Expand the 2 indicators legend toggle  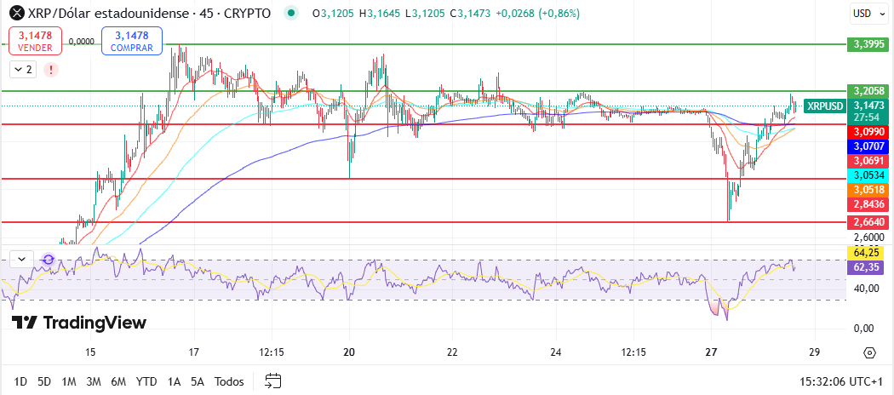[23, 70]
